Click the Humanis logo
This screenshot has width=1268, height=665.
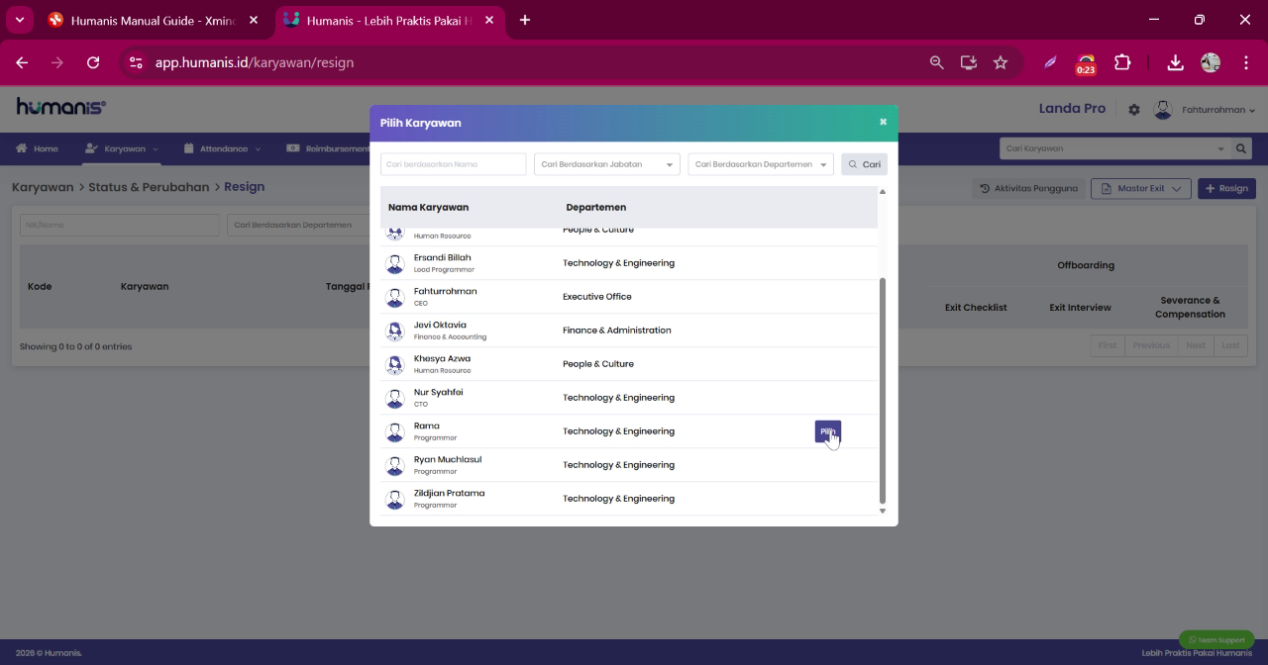pyautogui.click(x=60, y=107)
